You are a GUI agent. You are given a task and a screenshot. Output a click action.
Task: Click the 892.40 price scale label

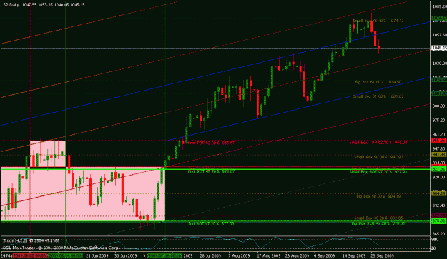coord(440,205)
